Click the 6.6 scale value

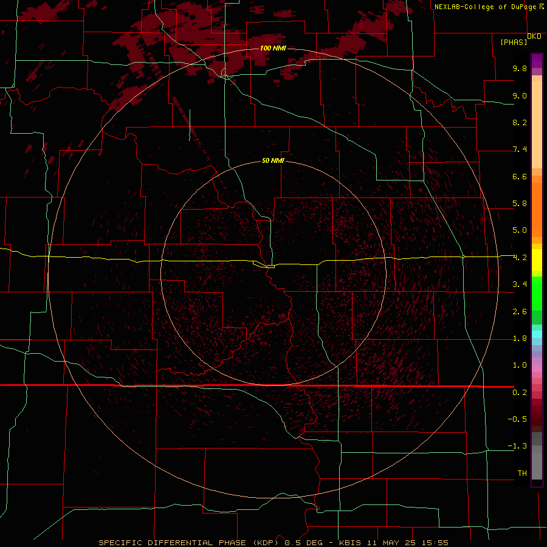click(520, 176)
